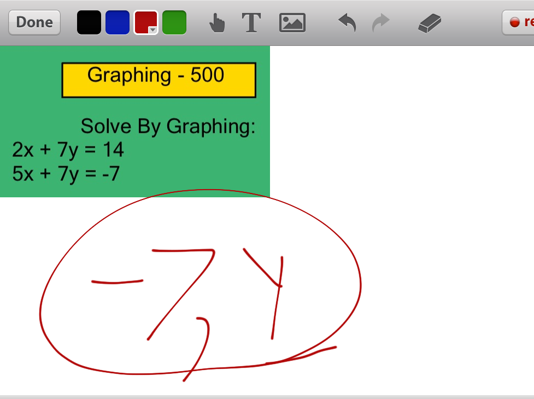This screenshot has height=399, width=534.
Task: Start recording with the red record button
Action: click(x=519, y=22)
